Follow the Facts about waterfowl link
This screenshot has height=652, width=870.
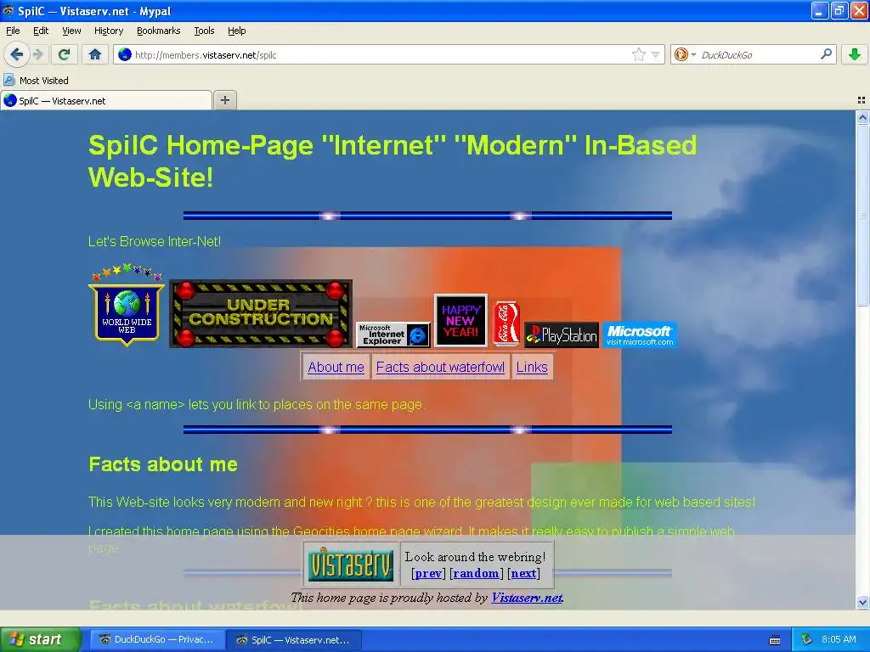(440, 367)
